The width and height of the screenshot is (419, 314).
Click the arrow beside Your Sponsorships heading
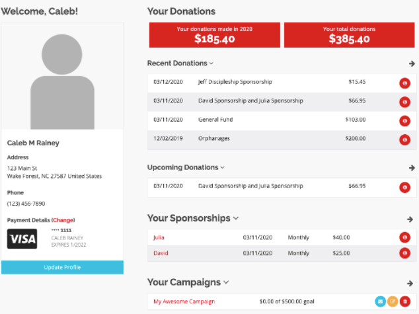click(x=410, y=219)
